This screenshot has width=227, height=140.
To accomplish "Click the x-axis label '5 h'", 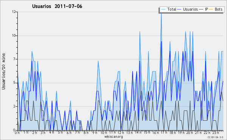I will pyautogui.click(x=61, y=132).
